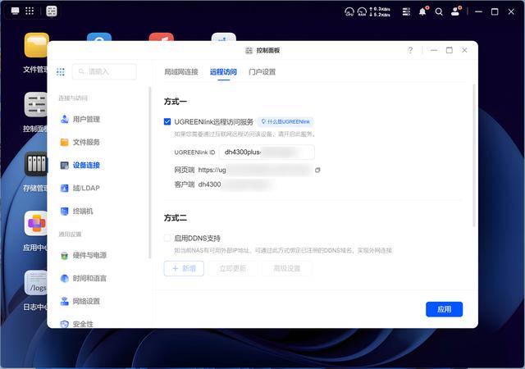Click the content area vertical scrollbar
525x369 pixels.
click(x=474, y=156)
